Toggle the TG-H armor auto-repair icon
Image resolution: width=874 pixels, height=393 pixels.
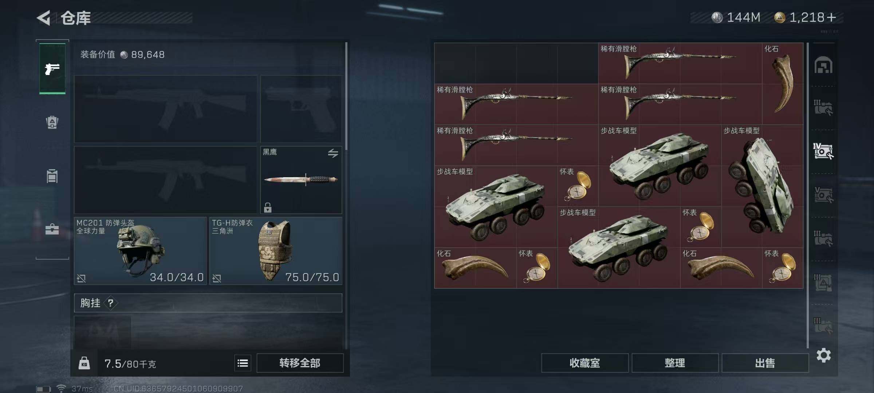pyautogui.click(x=217, y=278)
